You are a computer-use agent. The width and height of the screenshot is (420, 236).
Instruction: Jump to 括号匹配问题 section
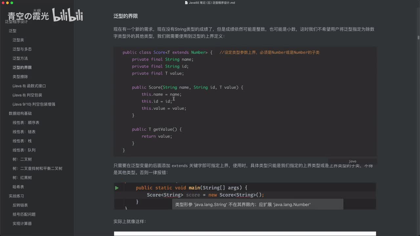24,214
